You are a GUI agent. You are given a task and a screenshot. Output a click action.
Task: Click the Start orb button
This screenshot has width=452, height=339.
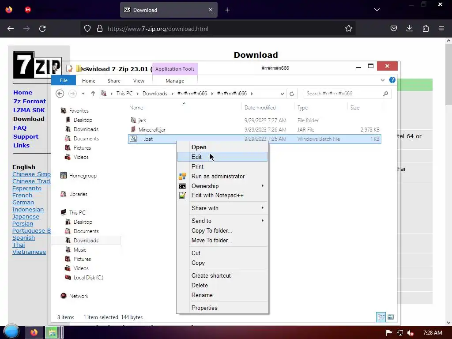(x=11, y=332)
